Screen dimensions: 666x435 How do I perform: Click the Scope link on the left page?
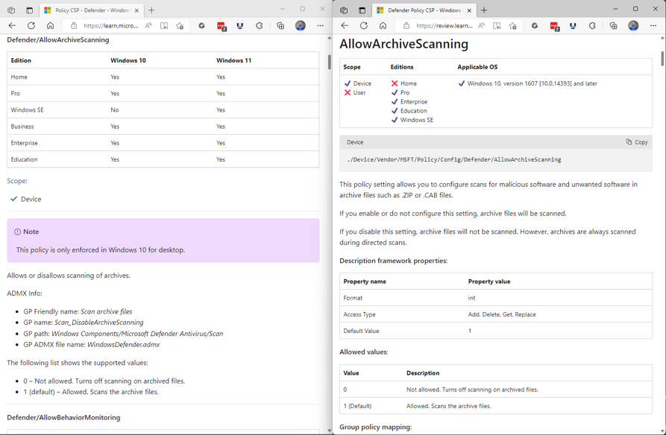(16, 181)
